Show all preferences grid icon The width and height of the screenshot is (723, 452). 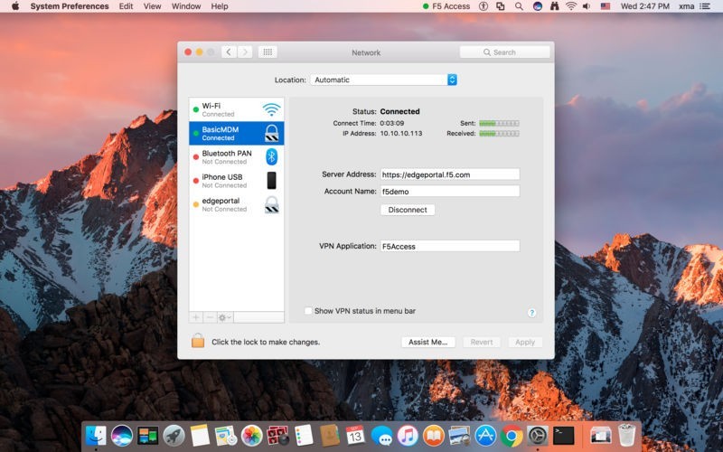click(268, 52)
